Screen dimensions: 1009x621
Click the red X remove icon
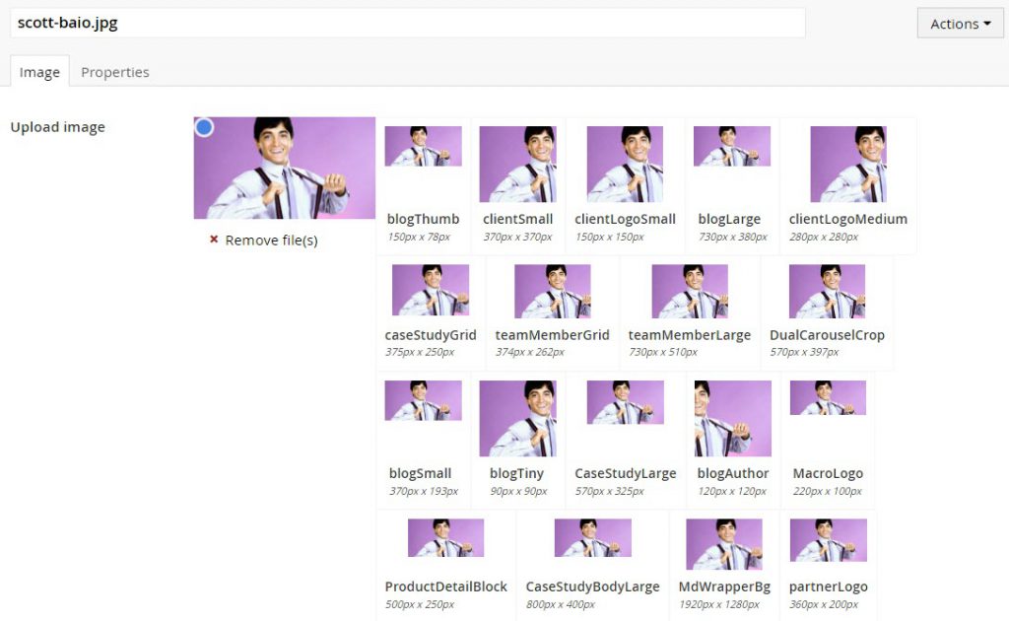[214, 240]
